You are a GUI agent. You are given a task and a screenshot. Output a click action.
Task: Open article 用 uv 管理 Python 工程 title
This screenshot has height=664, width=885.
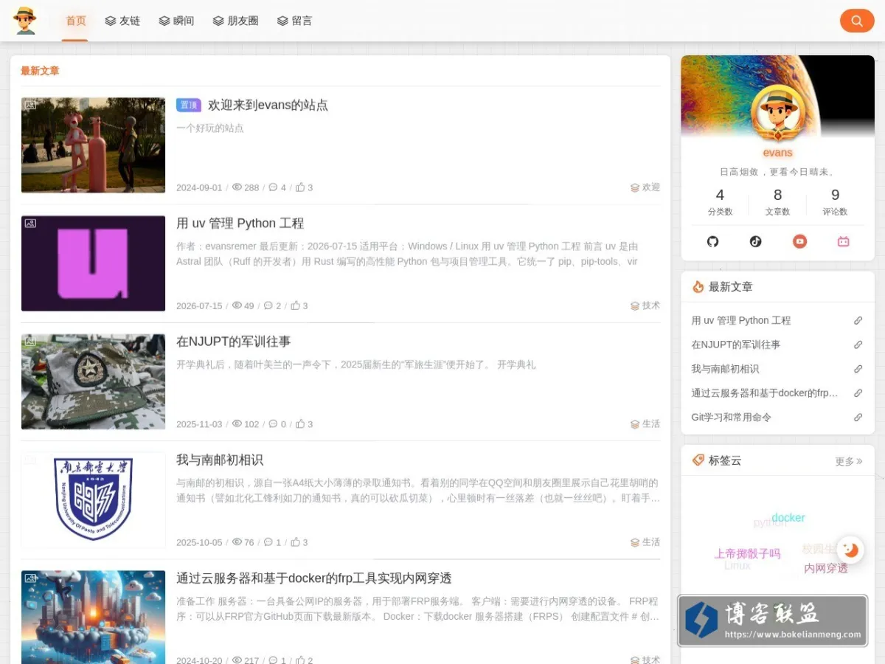pos(240,224)
